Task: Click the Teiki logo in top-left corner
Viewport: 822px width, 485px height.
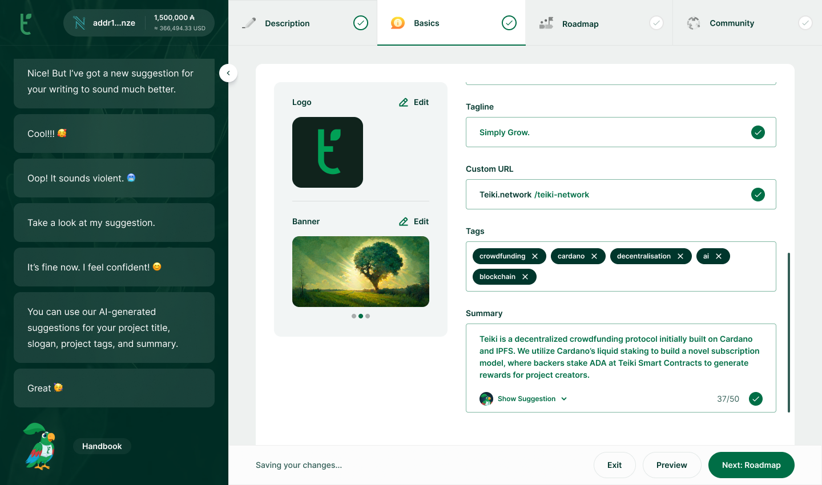Action: click(x=26, y=23)
